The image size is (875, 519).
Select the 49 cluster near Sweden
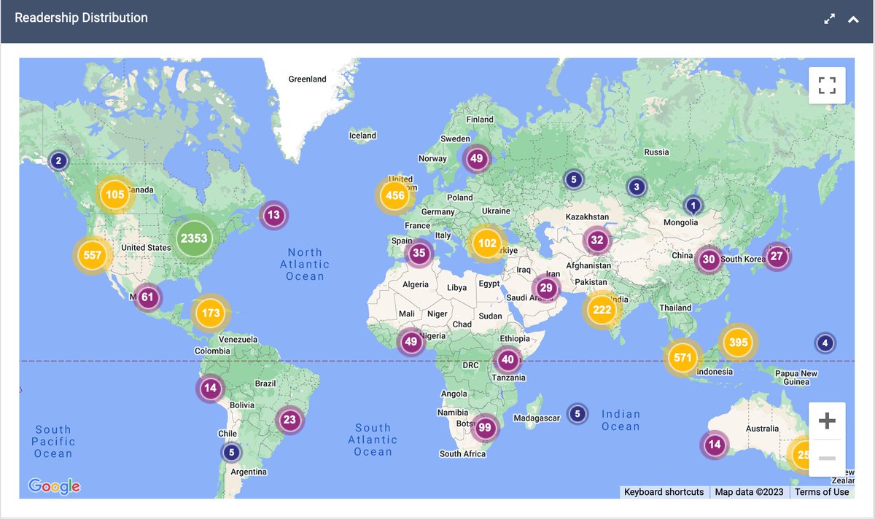coord(476,158)
